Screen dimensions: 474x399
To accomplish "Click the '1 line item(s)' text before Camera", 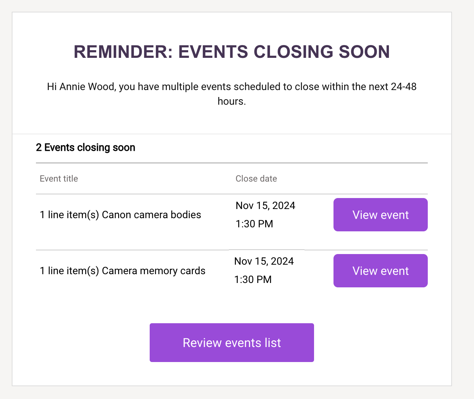I will pyautogui.click(x=69, y=271).
